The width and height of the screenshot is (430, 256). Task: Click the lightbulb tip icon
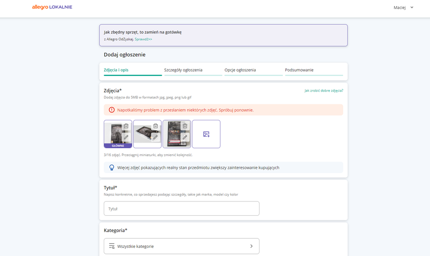click(111, 168)
